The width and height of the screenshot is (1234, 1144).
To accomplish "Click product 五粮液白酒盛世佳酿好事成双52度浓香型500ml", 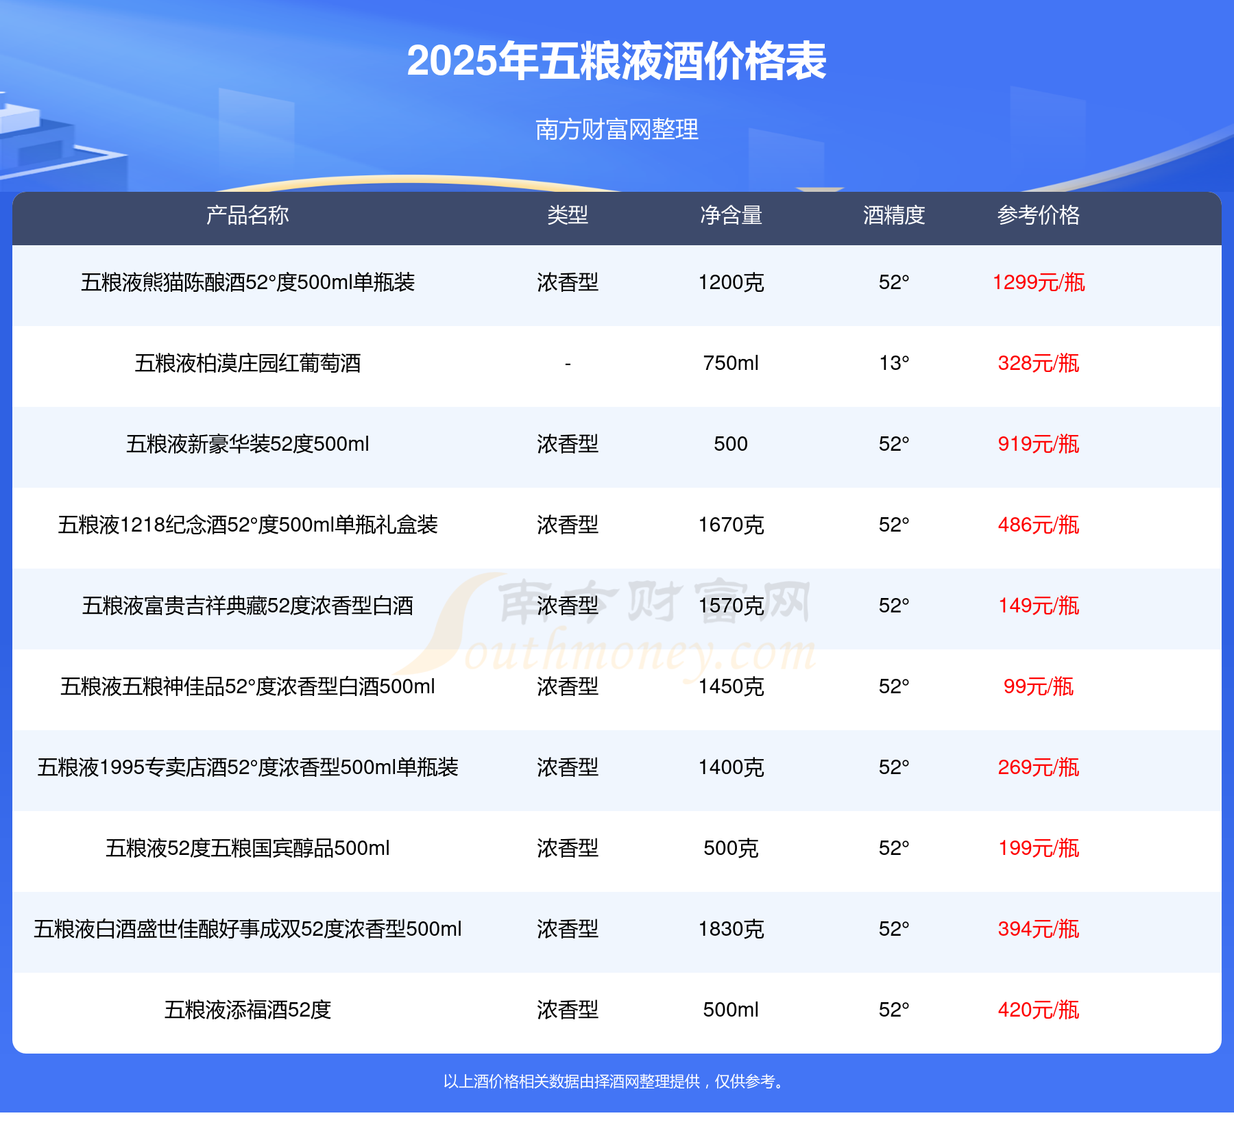I will pos(247,929).
